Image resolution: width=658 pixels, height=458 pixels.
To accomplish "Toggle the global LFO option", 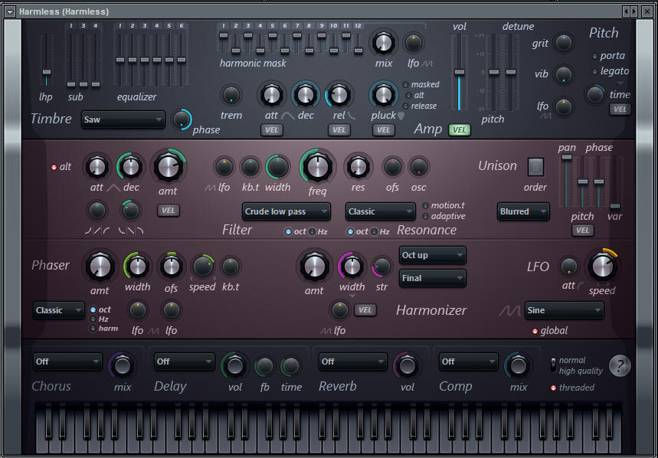I will tap(535, 331).
